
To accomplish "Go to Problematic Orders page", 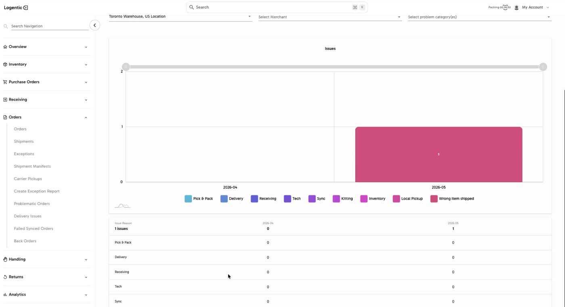I will click(x=32, y=204).
